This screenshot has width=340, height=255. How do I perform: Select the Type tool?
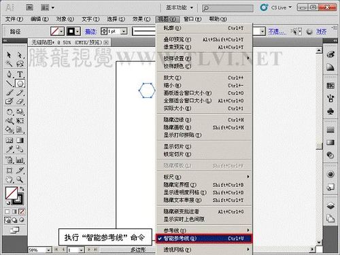point(20,74)
